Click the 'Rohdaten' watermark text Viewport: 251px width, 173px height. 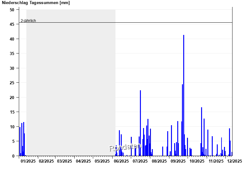(x=125, y=147)
